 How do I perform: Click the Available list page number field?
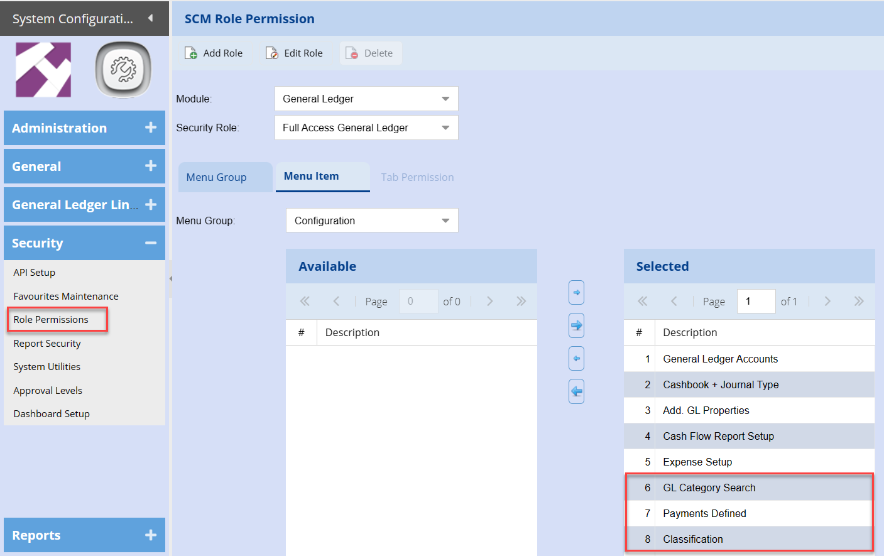click(x=418, y=302)
